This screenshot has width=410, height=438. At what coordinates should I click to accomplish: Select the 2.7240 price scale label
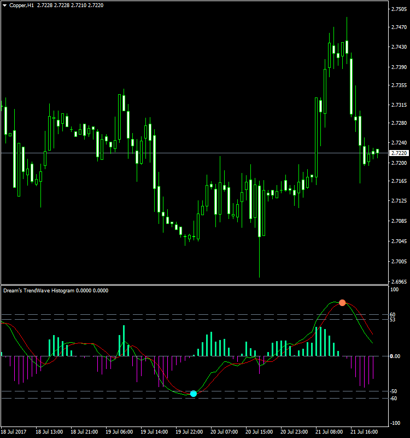[x=399, y=143]
